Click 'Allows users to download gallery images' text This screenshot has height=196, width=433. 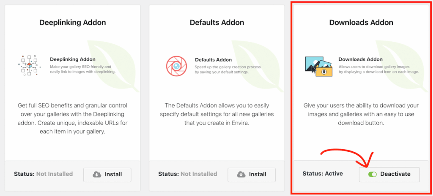[374, 67]
